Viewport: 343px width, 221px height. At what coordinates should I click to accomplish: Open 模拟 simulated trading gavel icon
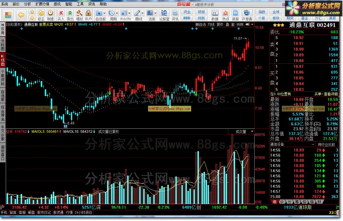79,15
